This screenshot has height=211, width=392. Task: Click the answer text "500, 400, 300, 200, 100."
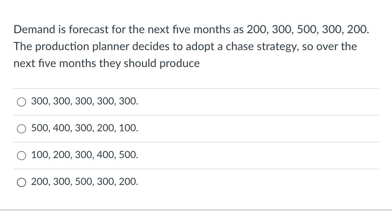click(x=84, y=128)
